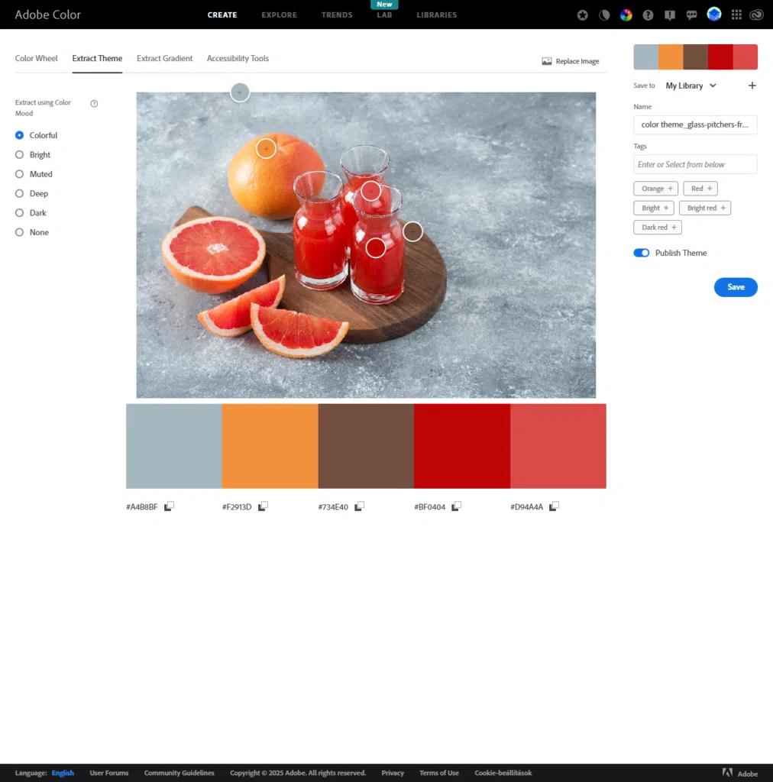The width and height of the screenshot is (773, 782).
Task: Select the Bright color mood
Action: (20, 155)
